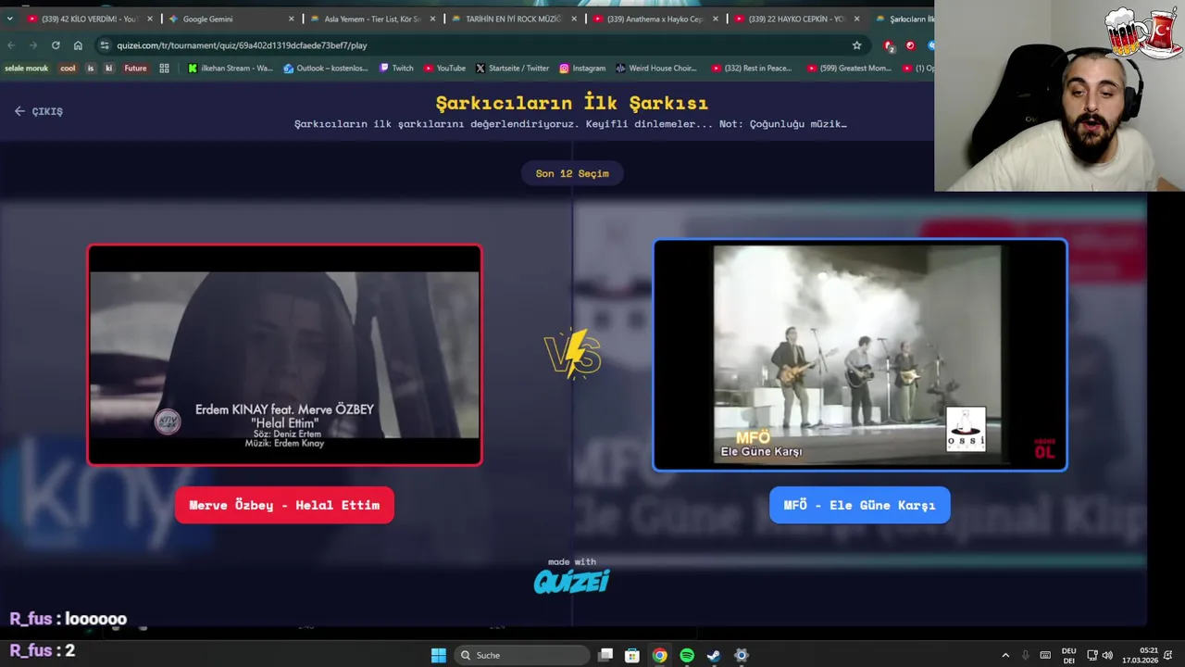This screenshot has height=667, width=1185.
Task: Click the Son 12 Seçim label
Action: click(572, 173)
